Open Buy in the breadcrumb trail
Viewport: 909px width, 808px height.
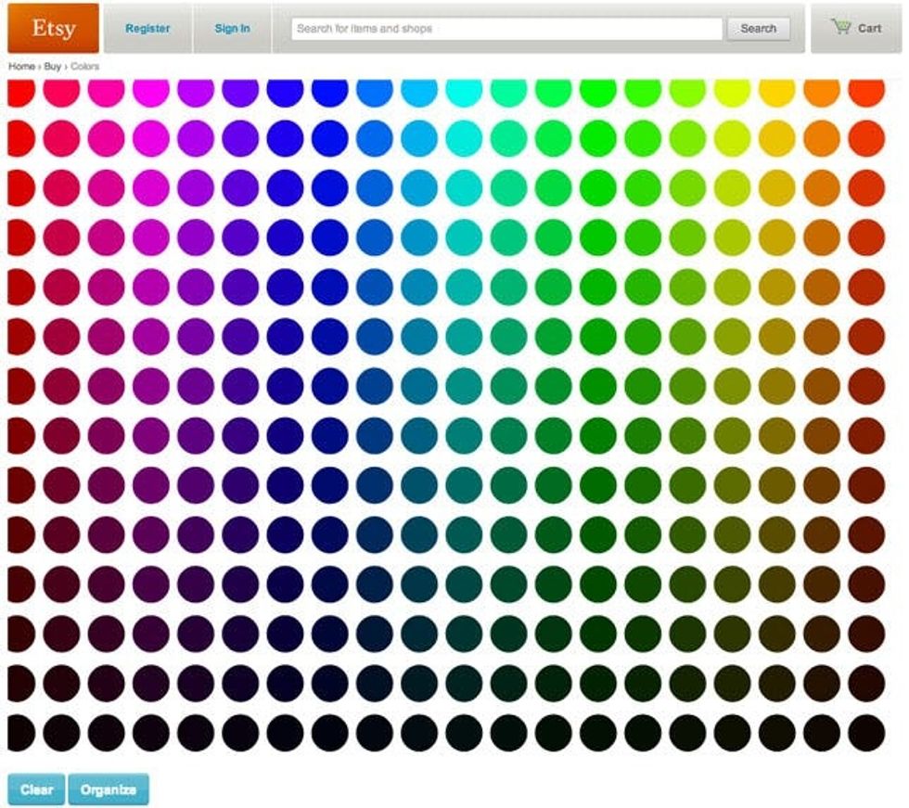pyautogui.click(x=52, y=67)
